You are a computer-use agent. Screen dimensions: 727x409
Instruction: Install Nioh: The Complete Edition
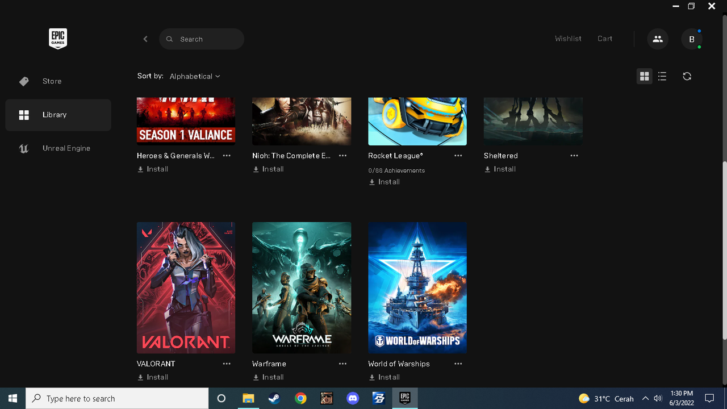pyautogui.click(x=268, y=169)
